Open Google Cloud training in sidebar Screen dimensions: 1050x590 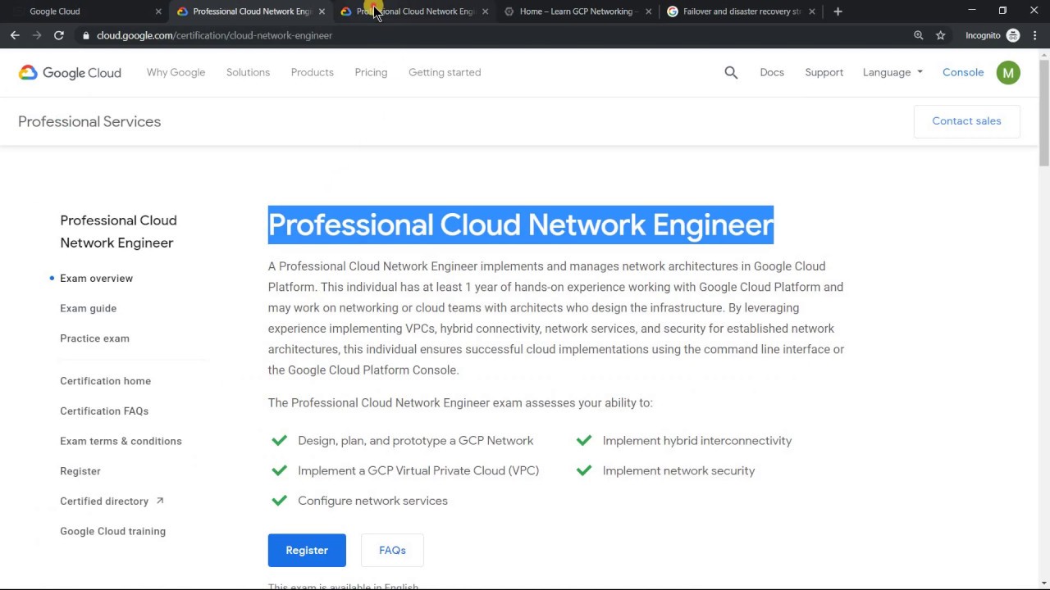click(112, 531)
